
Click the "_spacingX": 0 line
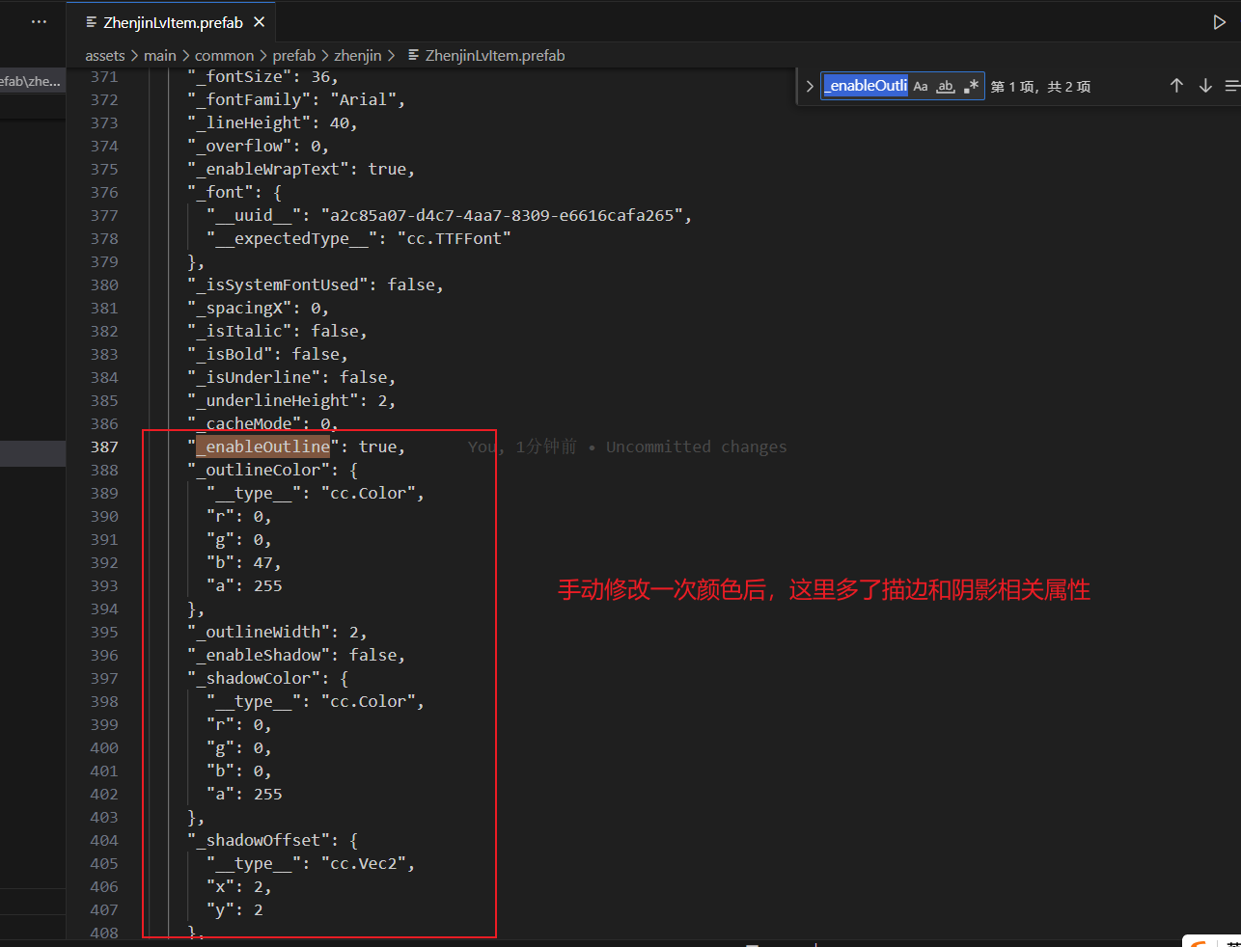click(x=258, y=308)
